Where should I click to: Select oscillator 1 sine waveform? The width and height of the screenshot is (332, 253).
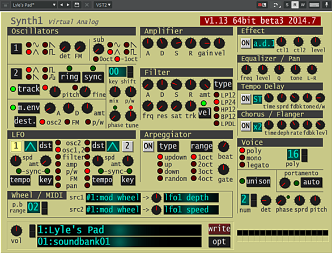(28, 45)
